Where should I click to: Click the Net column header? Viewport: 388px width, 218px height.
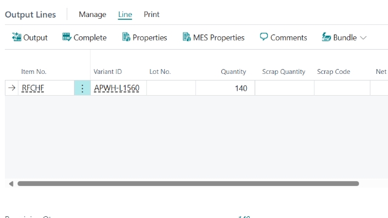point(381,71)
